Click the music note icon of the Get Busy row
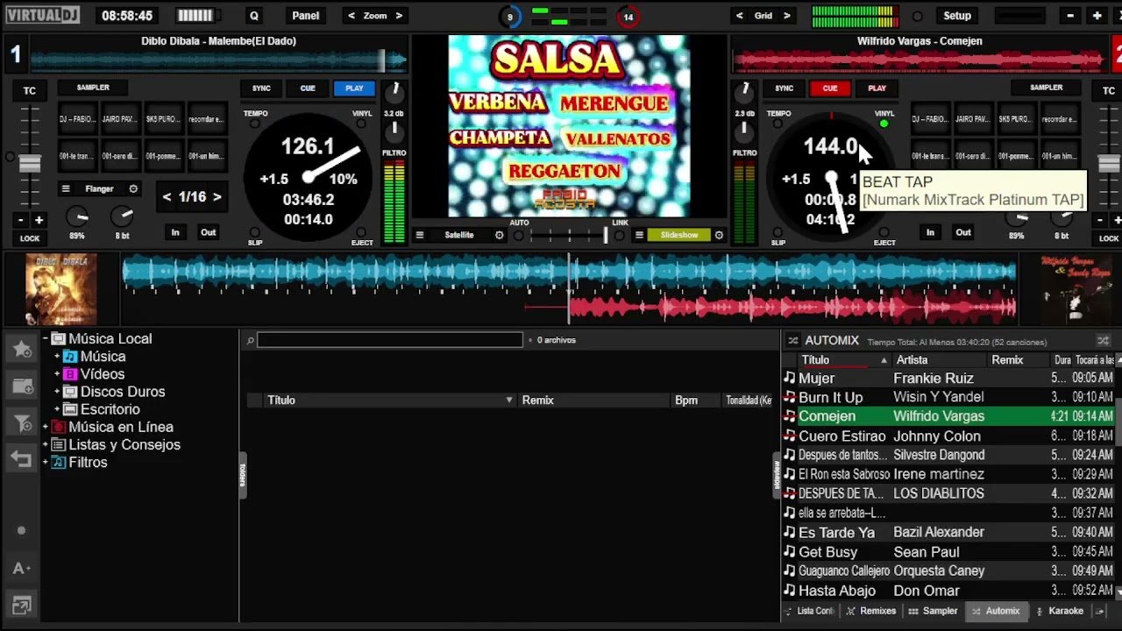This screenshot has width=1122, height=631. pos(790,552)
